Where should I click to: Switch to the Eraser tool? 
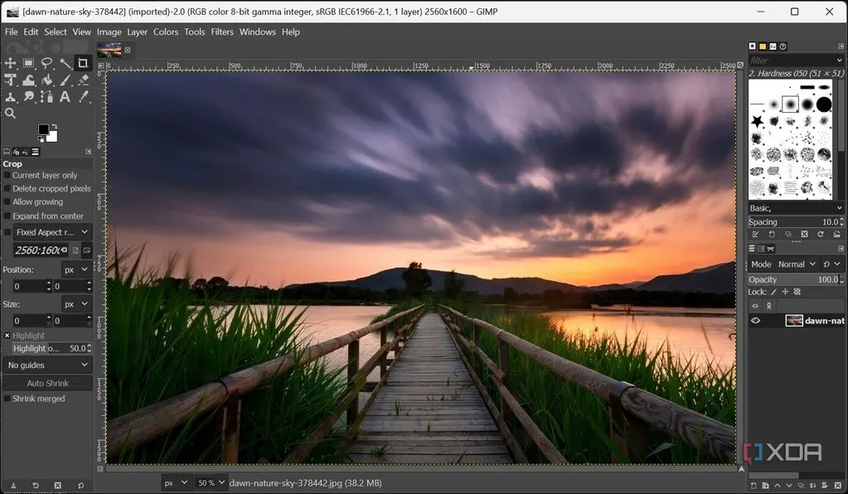[x=82, y=80]
